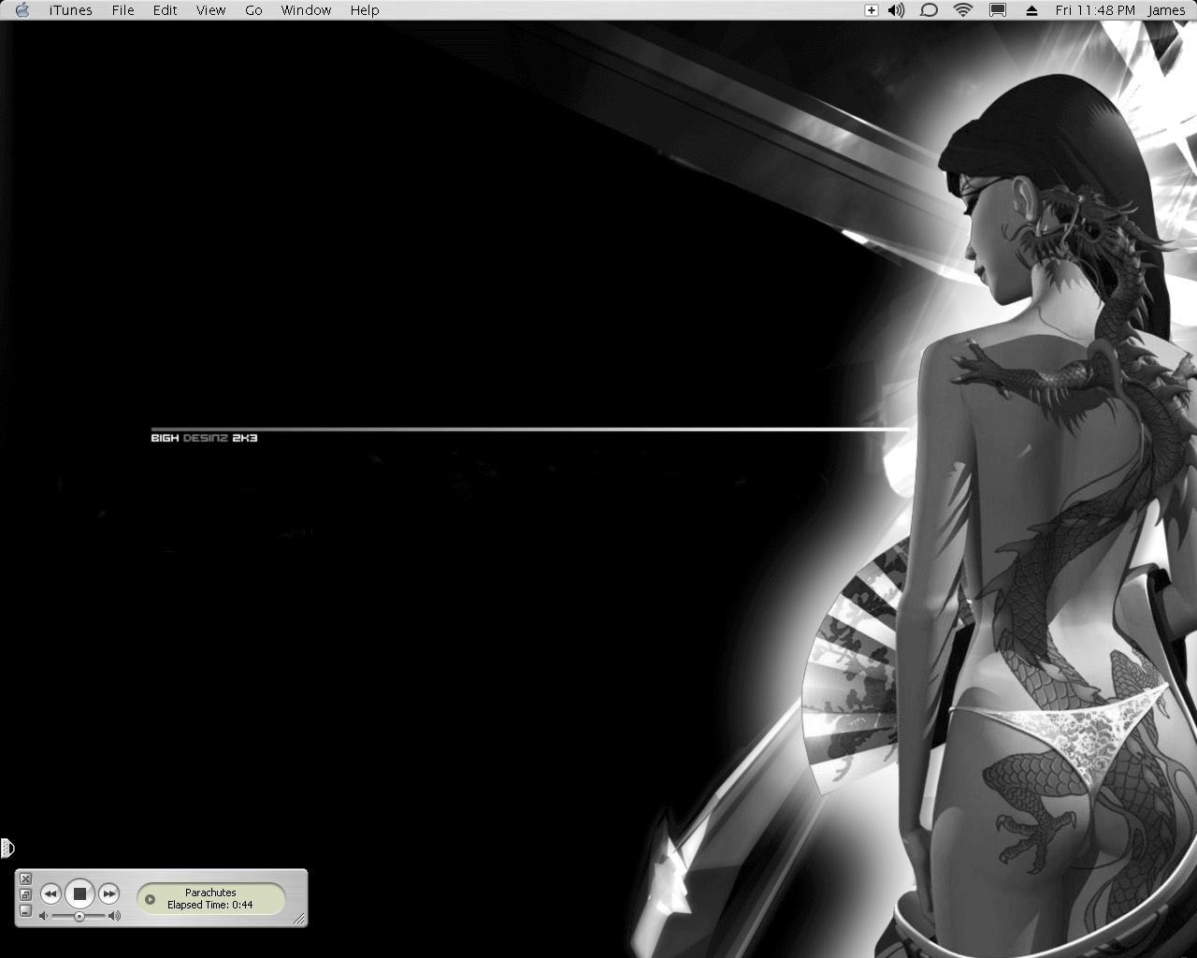Open the Wi-Fi AirPort status menu
Image resolution: width=1197 pixels, height=958 pixels.
coord(963,10)
